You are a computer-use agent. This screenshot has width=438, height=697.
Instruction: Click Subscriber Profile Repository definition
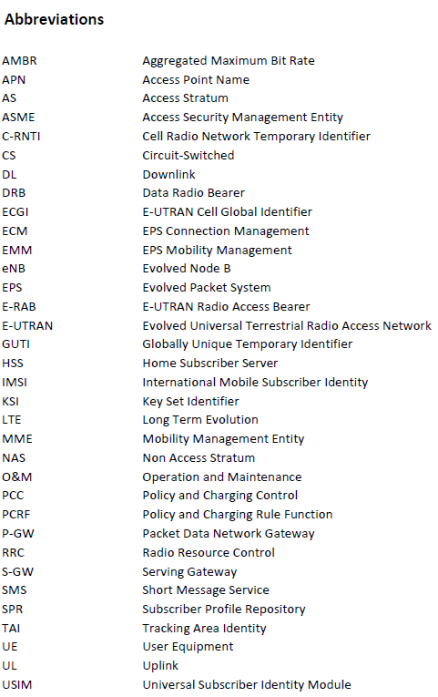pos(224,610)
